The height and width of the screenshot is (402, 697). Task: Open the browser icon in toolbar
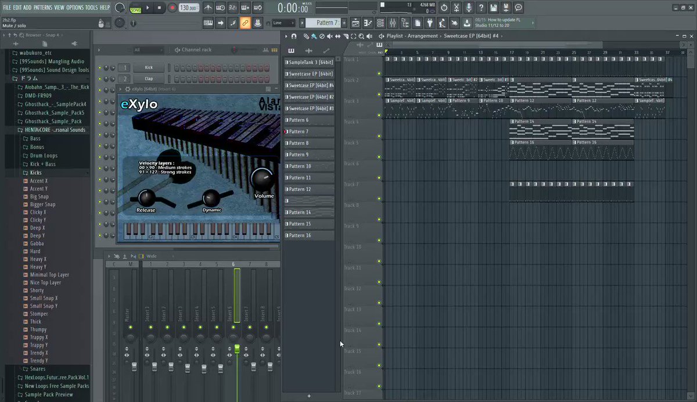click(x=405, y=23)
